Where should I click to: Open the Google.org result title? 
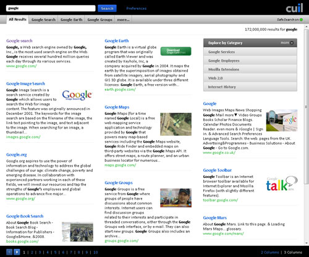[17, 154]
